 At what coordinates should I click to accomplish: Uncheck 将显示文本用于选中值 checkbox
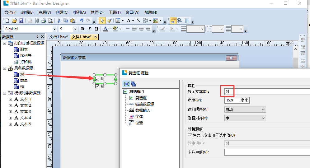(190, 135)
